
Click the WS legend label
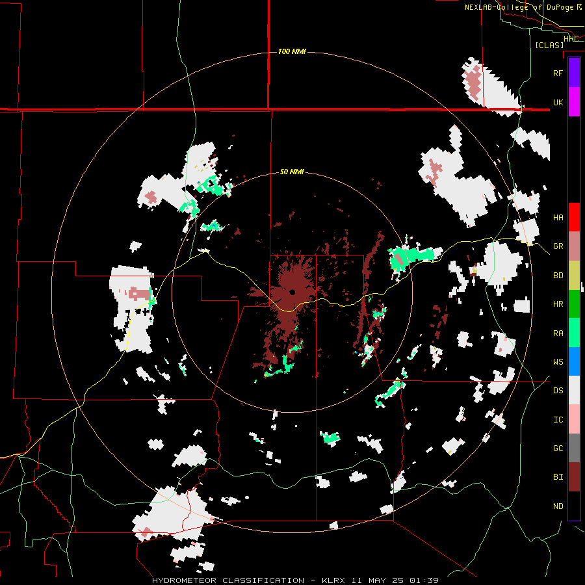pos(558,362)
